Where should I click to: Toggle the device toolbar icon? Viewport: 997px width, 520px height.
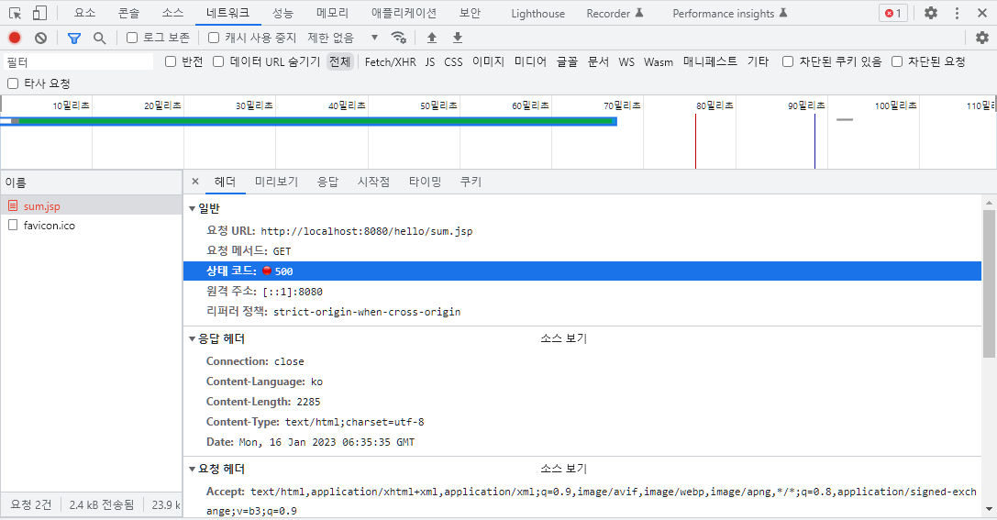[x=39, y=13]
